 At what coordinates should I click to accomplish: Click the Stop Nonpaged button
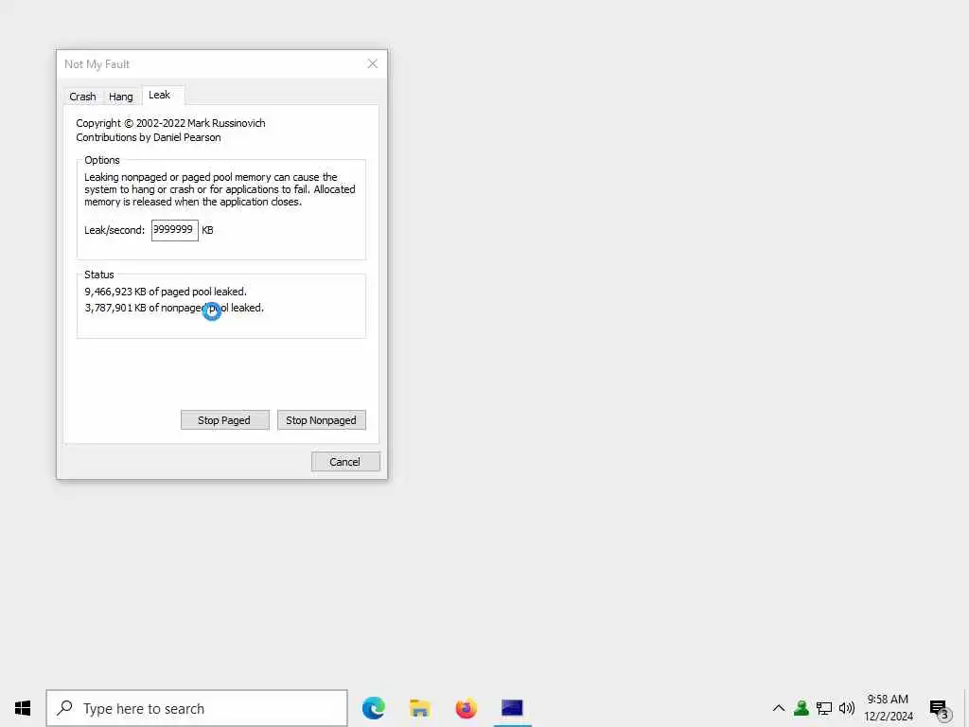tap(322, 419)
